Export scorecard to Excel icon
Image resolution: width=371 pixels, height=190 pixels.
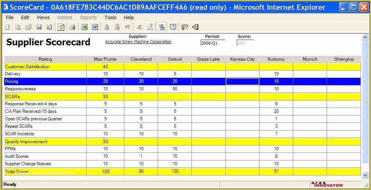pos(84,27)
